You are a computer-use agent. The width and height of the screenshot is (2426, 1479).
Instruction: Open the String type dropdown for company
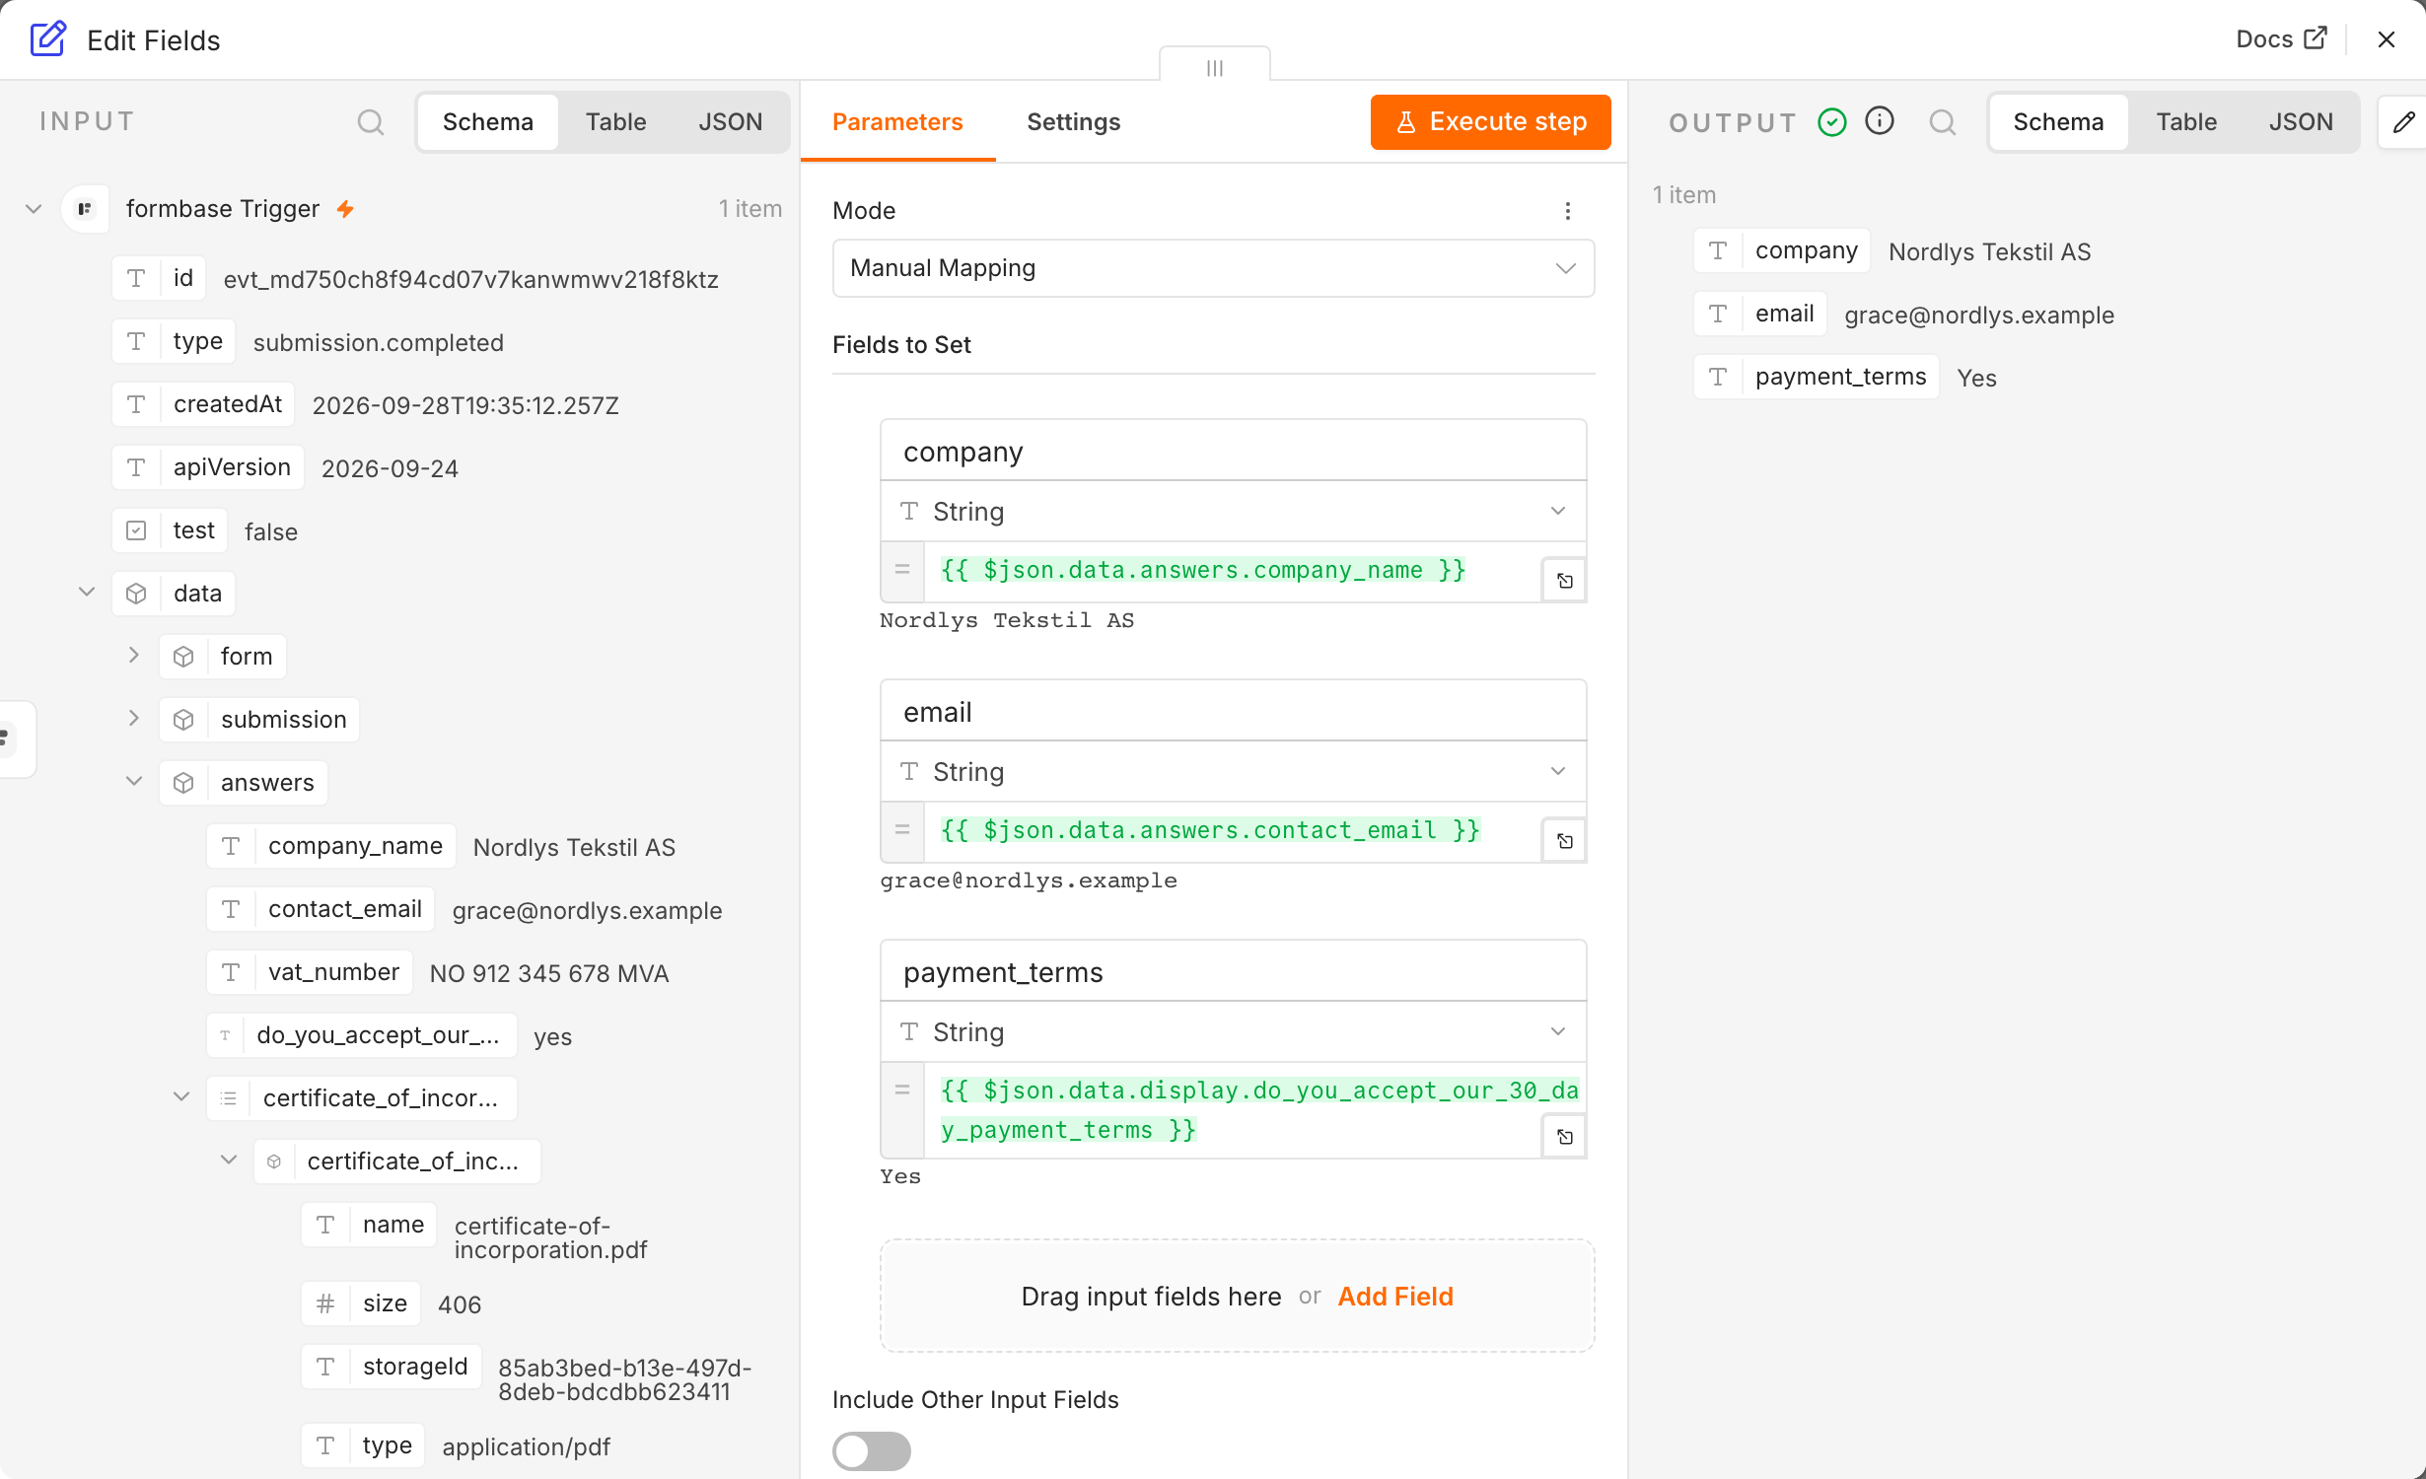pos(1233,512)
